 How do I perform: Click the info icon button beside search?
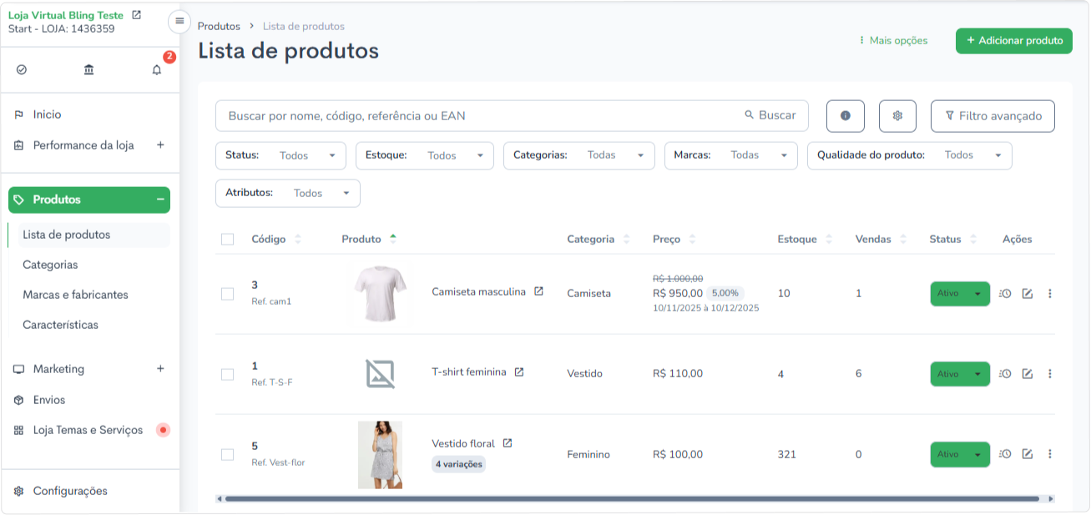point(846,116)
